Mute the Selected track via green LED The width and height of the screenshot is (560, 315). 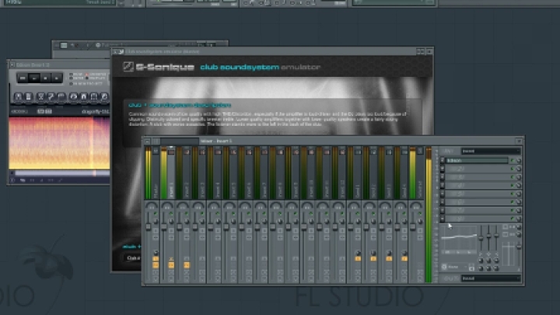tap(420, 214)
